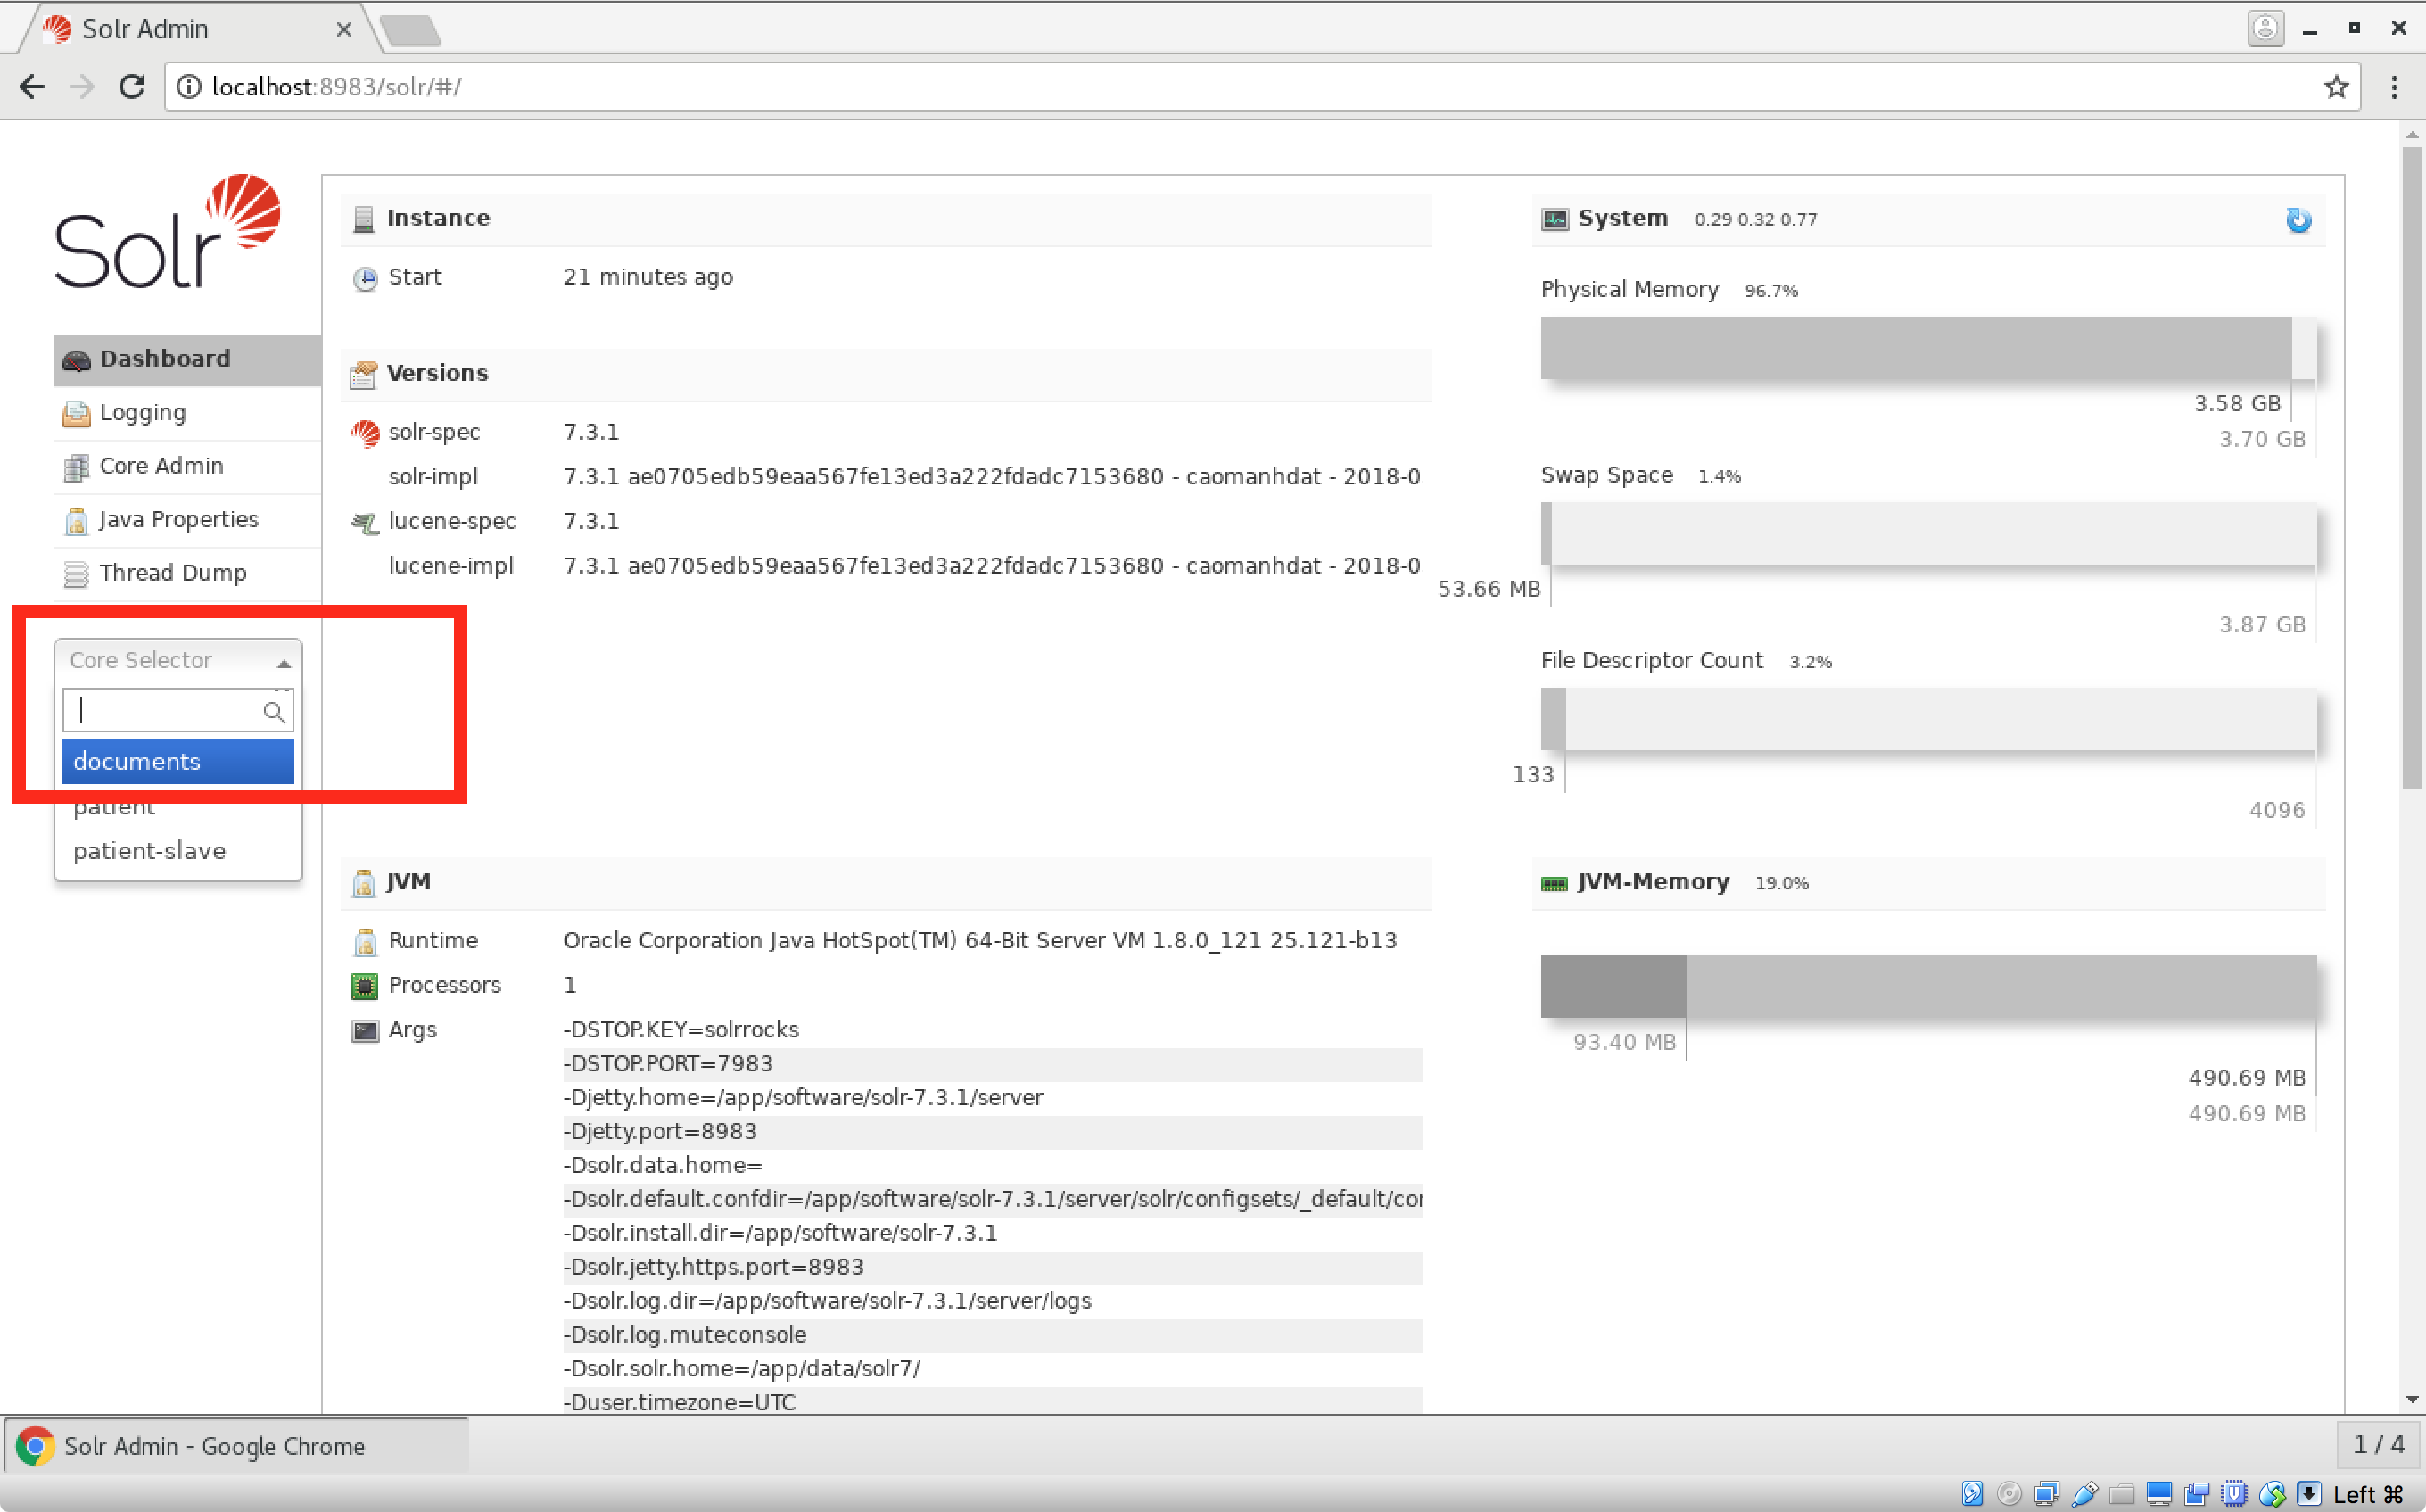Click the 1 / 4 workspace switcher

tap(2379, 1445)
